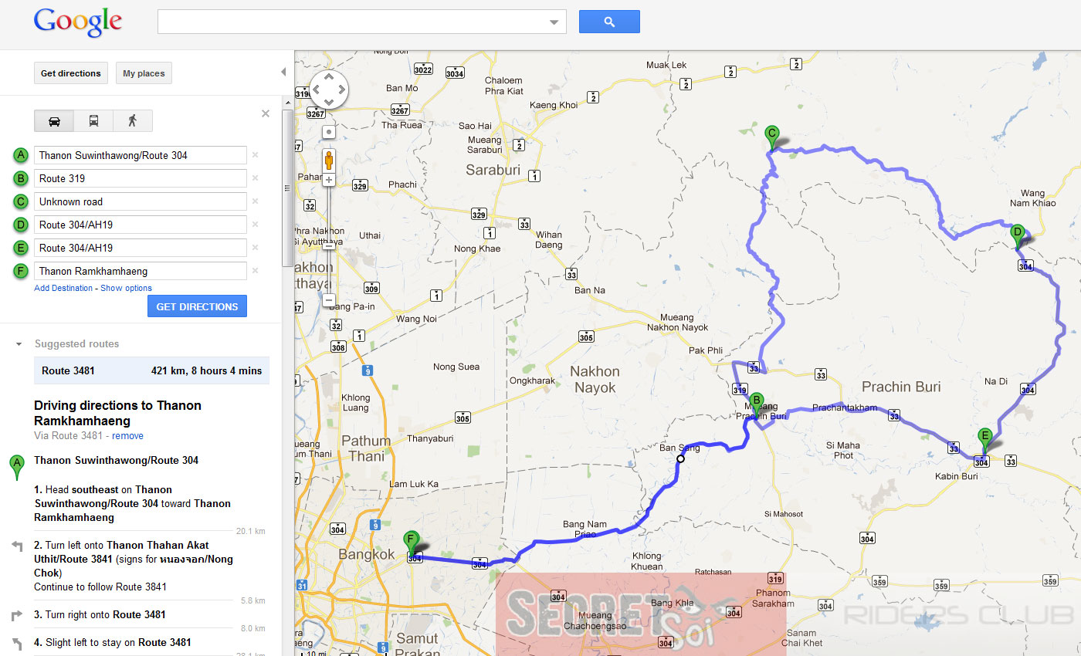This screenshot has height=656, width=1081.
Task: Click the Pegman street view icon
Action: point(329,161)
